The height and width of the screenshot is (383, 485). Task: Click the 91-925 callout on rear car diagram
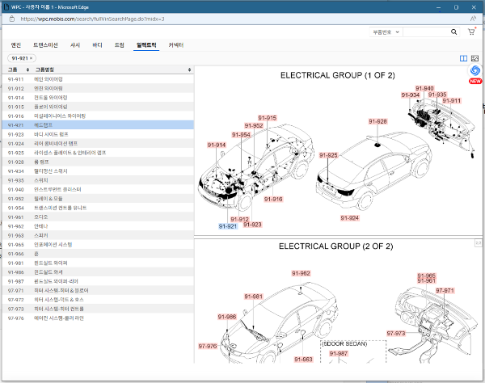point(328,155)
